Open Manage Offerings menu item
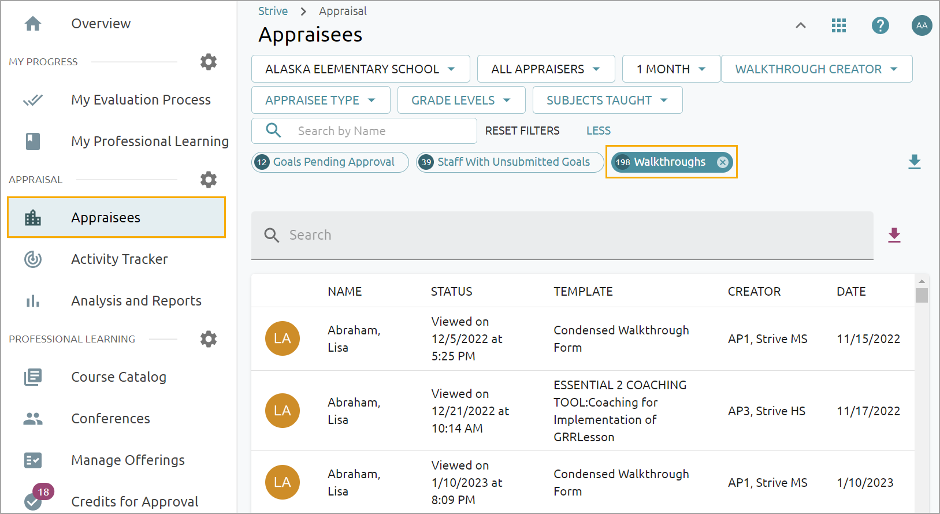The height and width of the screenshot is (514, 940). click(128, 460)
